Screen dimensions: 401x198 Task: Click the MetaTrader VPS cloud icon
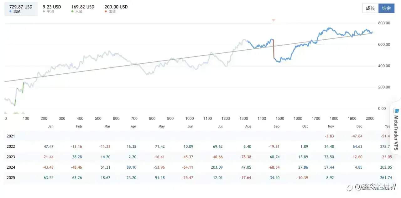point(397,111)
